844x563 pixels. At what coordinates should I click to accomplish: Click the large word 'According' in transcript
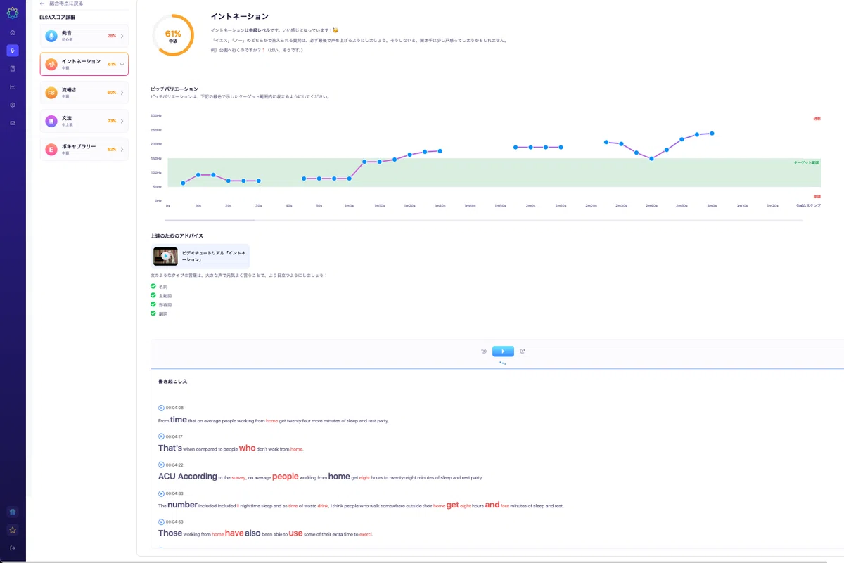[x=198, y=477]
